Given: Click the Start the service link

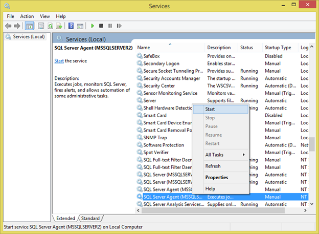Looking at the screenshot, I should coord(59,61).
